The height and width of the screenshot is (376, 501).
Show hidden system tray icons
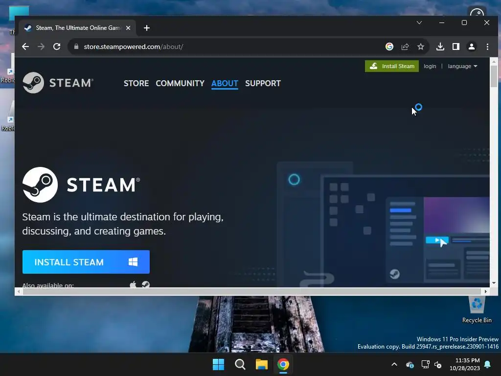[x=394, y=364]
